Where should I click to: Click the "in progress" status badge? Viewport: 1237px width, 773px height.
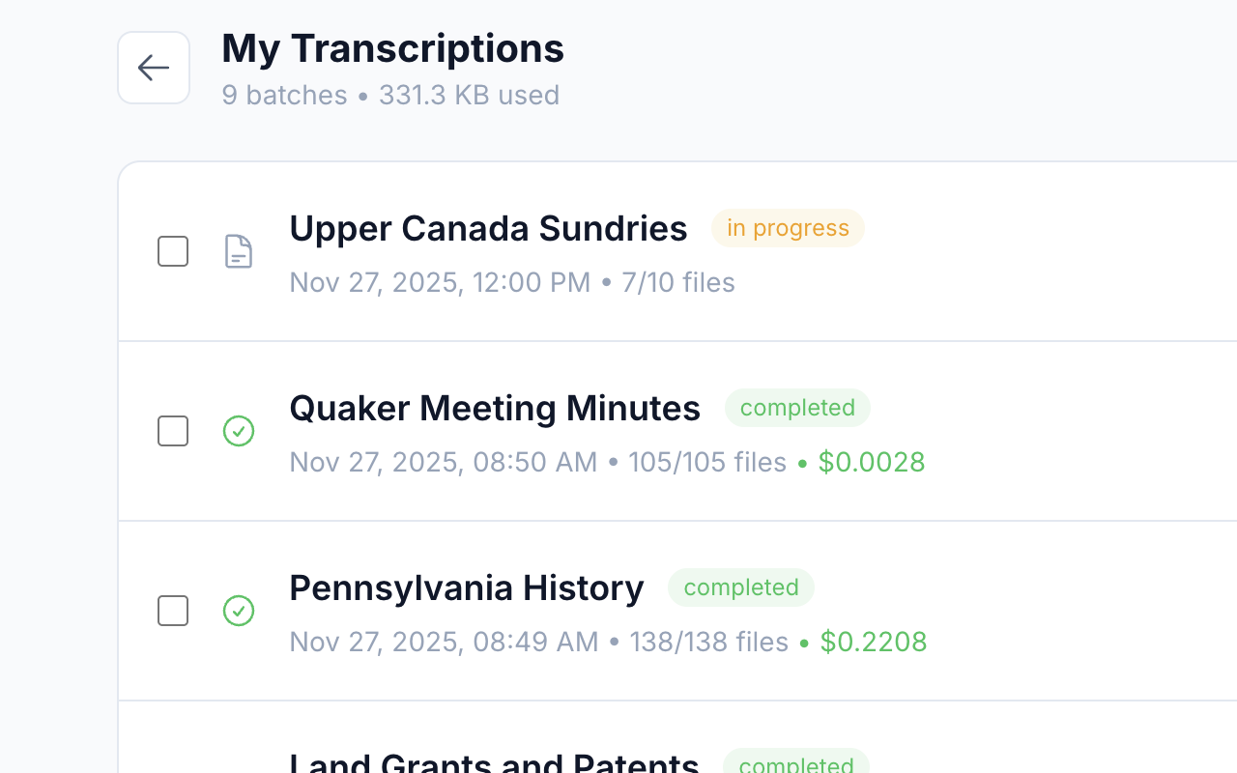coord(788,228)
